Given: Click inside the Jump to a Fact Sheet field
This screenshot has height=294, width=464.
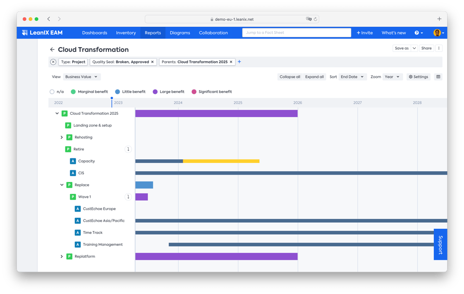Looking at the screenshot, I should [x=296, y=32].
